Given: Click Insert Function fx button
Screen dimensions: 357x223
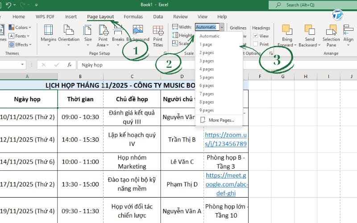Looking at the screenshot, I should 70,65.
